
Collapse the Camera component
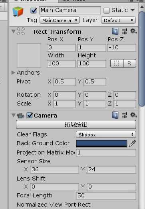pyautogui.click(x=14, y=115)
